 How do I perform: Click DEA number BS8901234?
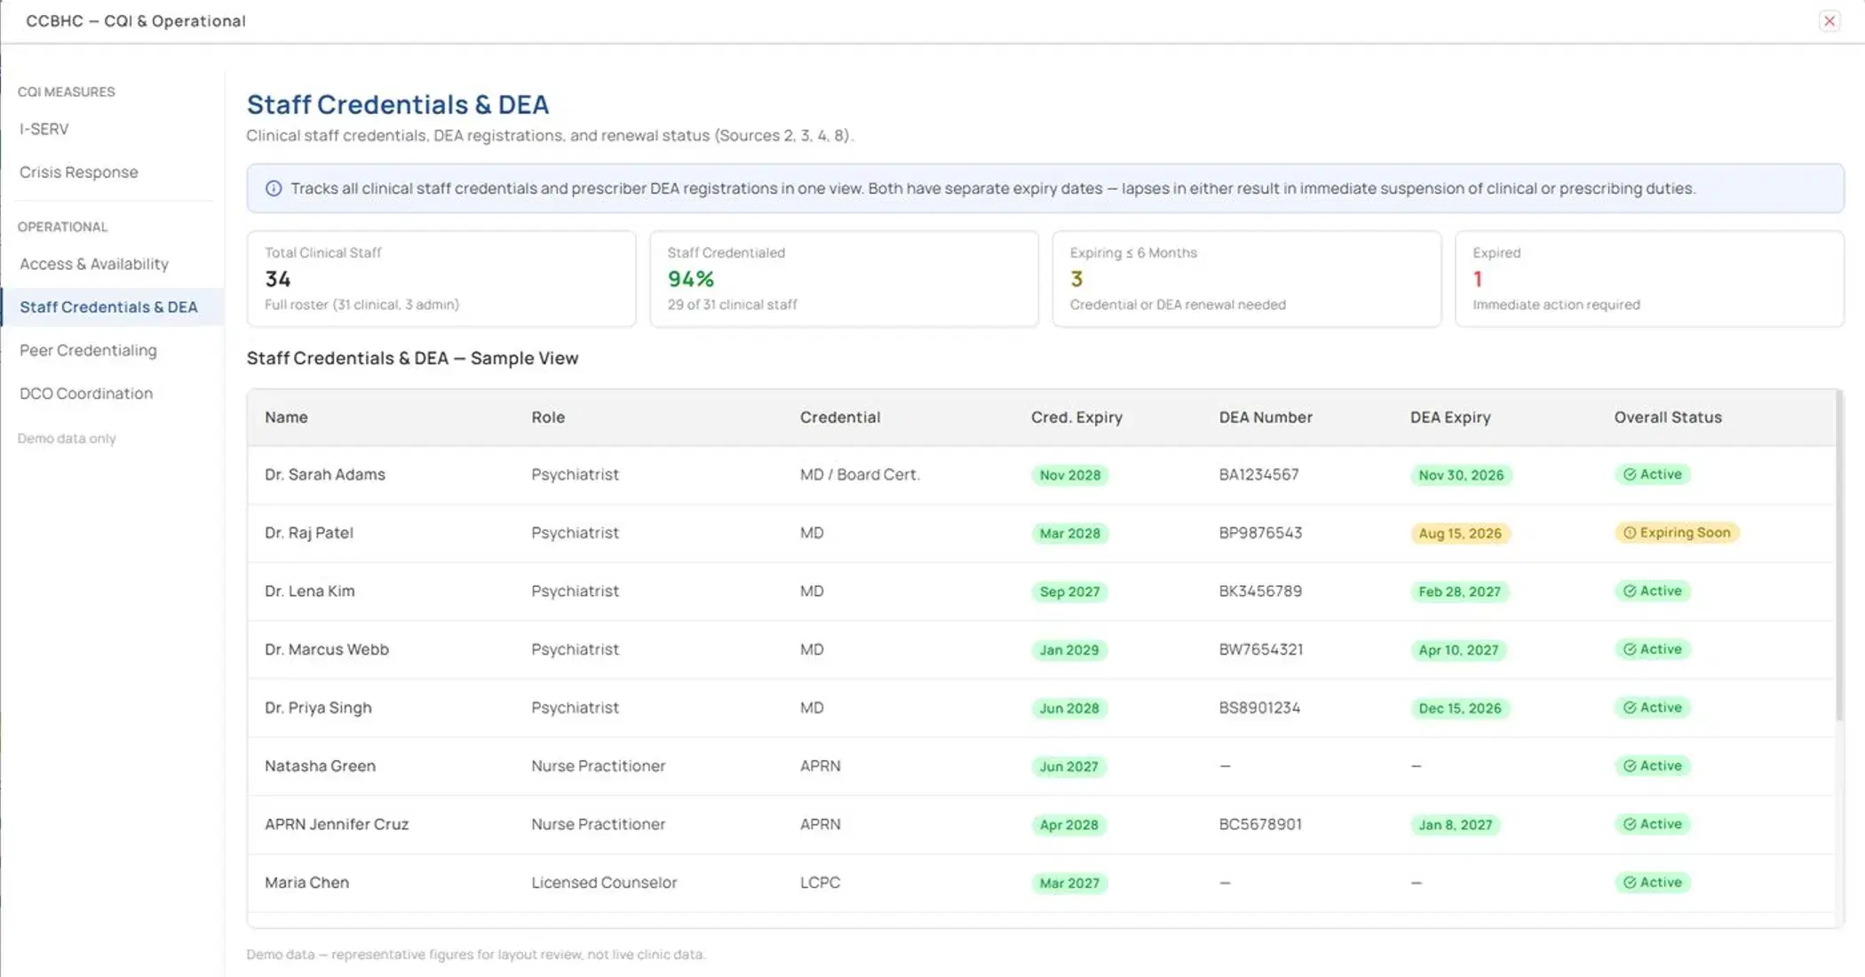click(x=1259, y=708)
